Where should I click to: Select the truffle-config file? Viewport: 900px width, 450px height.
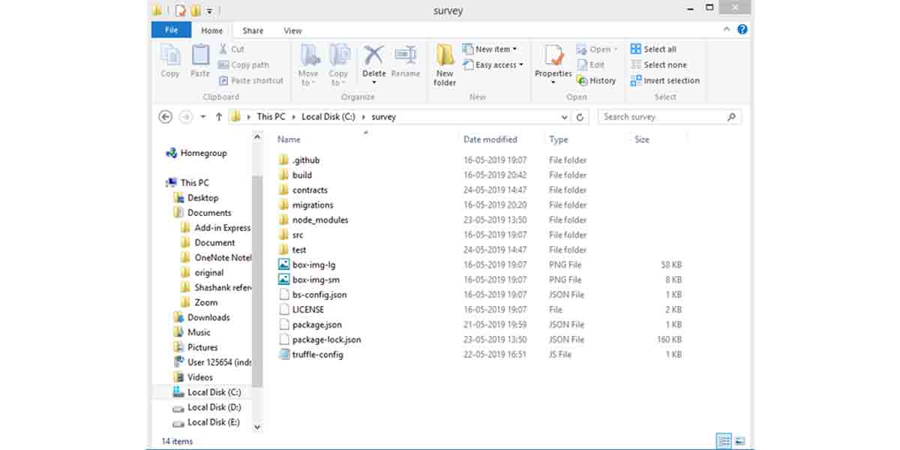[x=318, y=355]
